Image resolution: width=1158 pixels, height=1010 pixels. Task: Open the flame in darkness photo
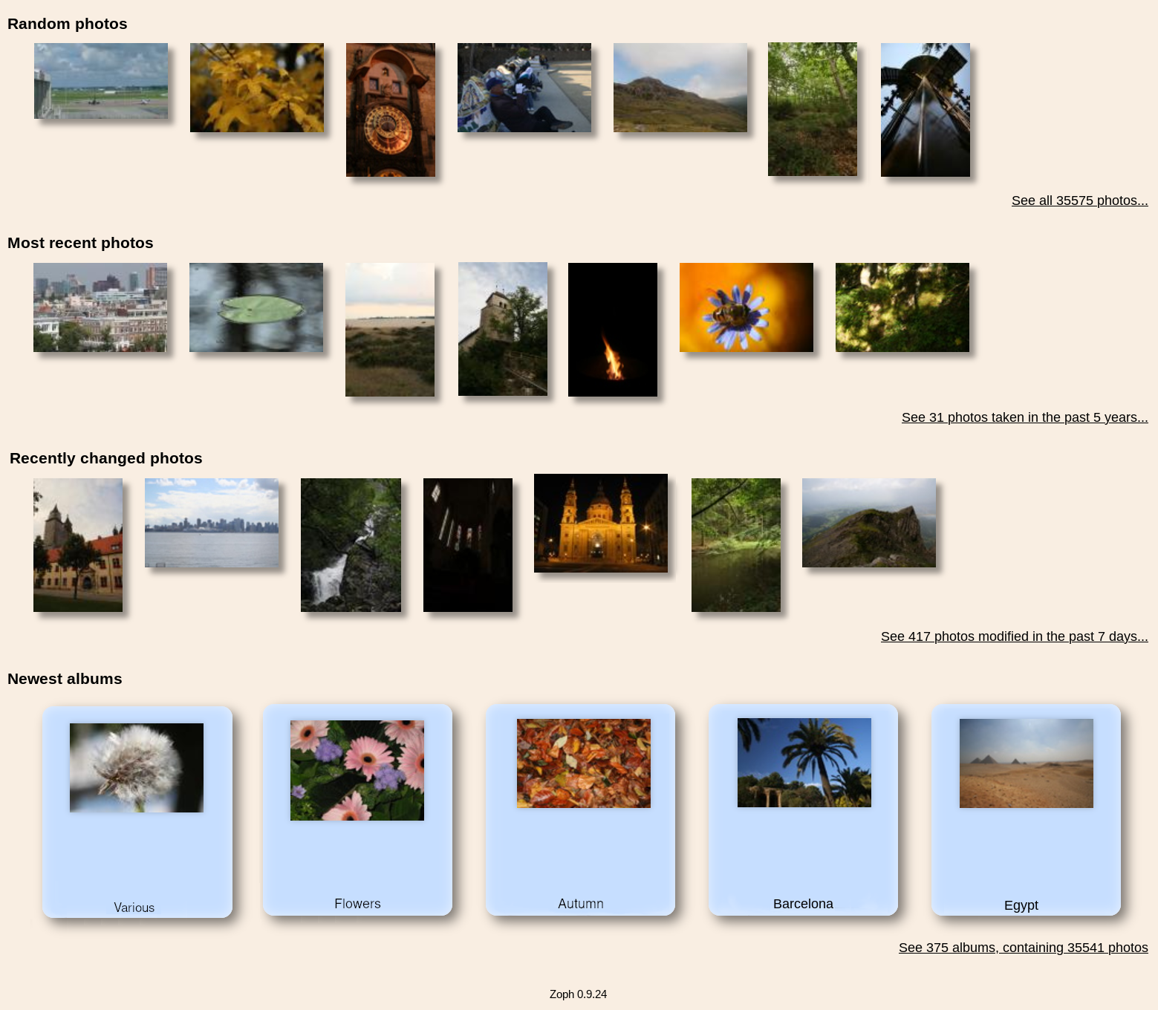tap(613, 330)
